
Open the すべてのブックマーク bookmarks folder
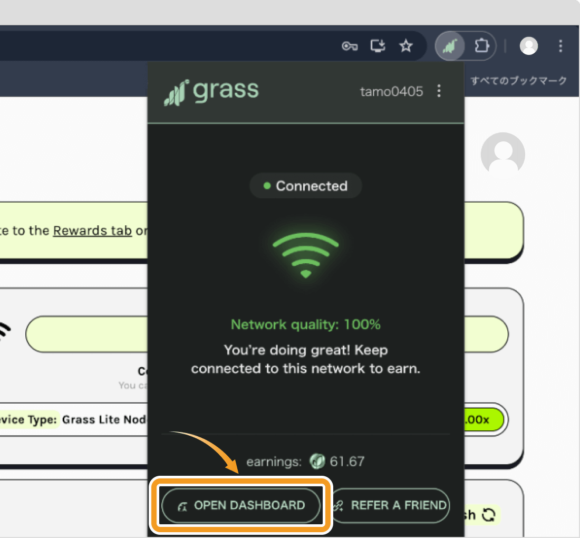pyautogui.click(x=518, y=81)
